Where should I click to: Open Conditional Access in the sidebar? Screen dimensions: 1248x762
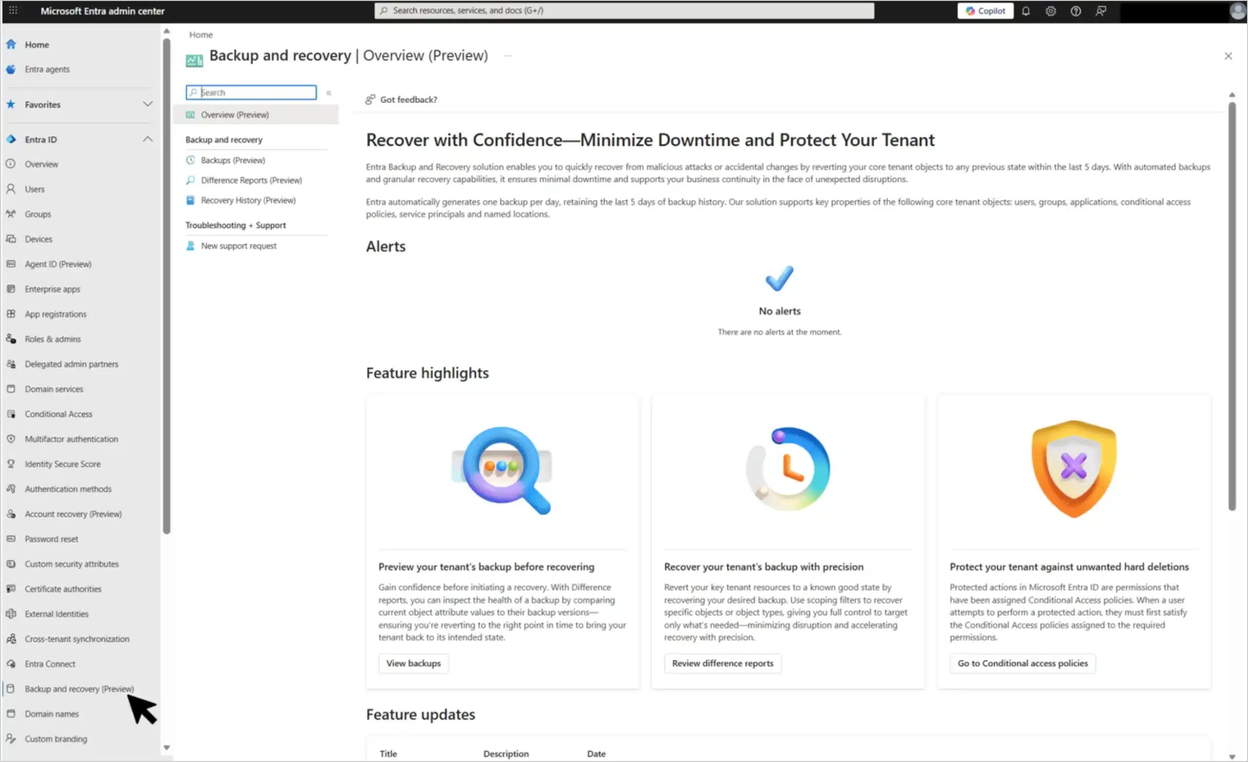(58, 414)
